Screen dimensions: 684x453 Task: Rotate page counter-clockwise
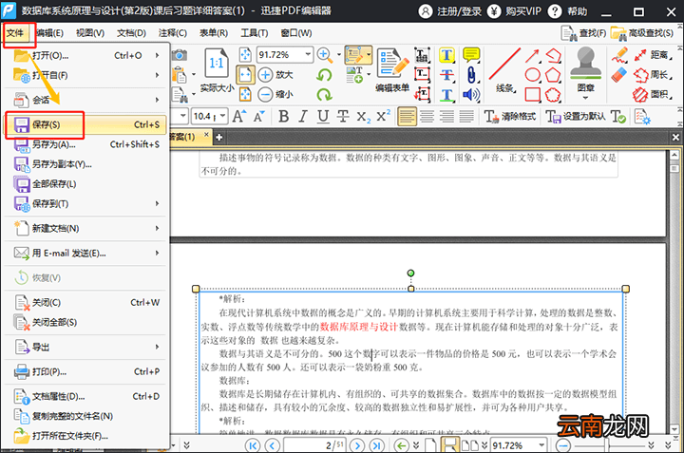[x=324, y=75]
